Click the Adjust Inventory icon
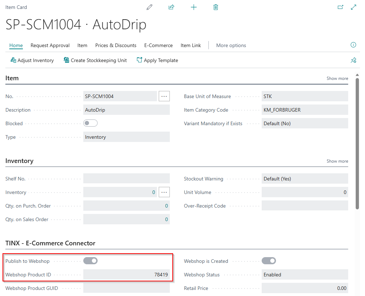This screenshot has width=365, height=296. [x=13, y=60]
